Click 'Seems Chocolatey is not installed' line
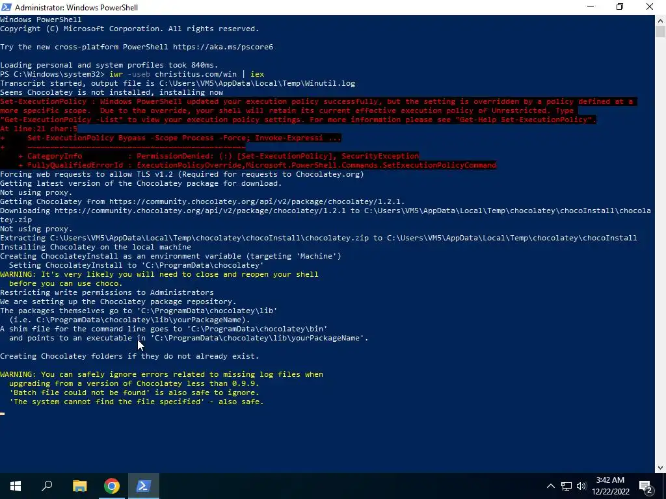 tap(111, 92)
